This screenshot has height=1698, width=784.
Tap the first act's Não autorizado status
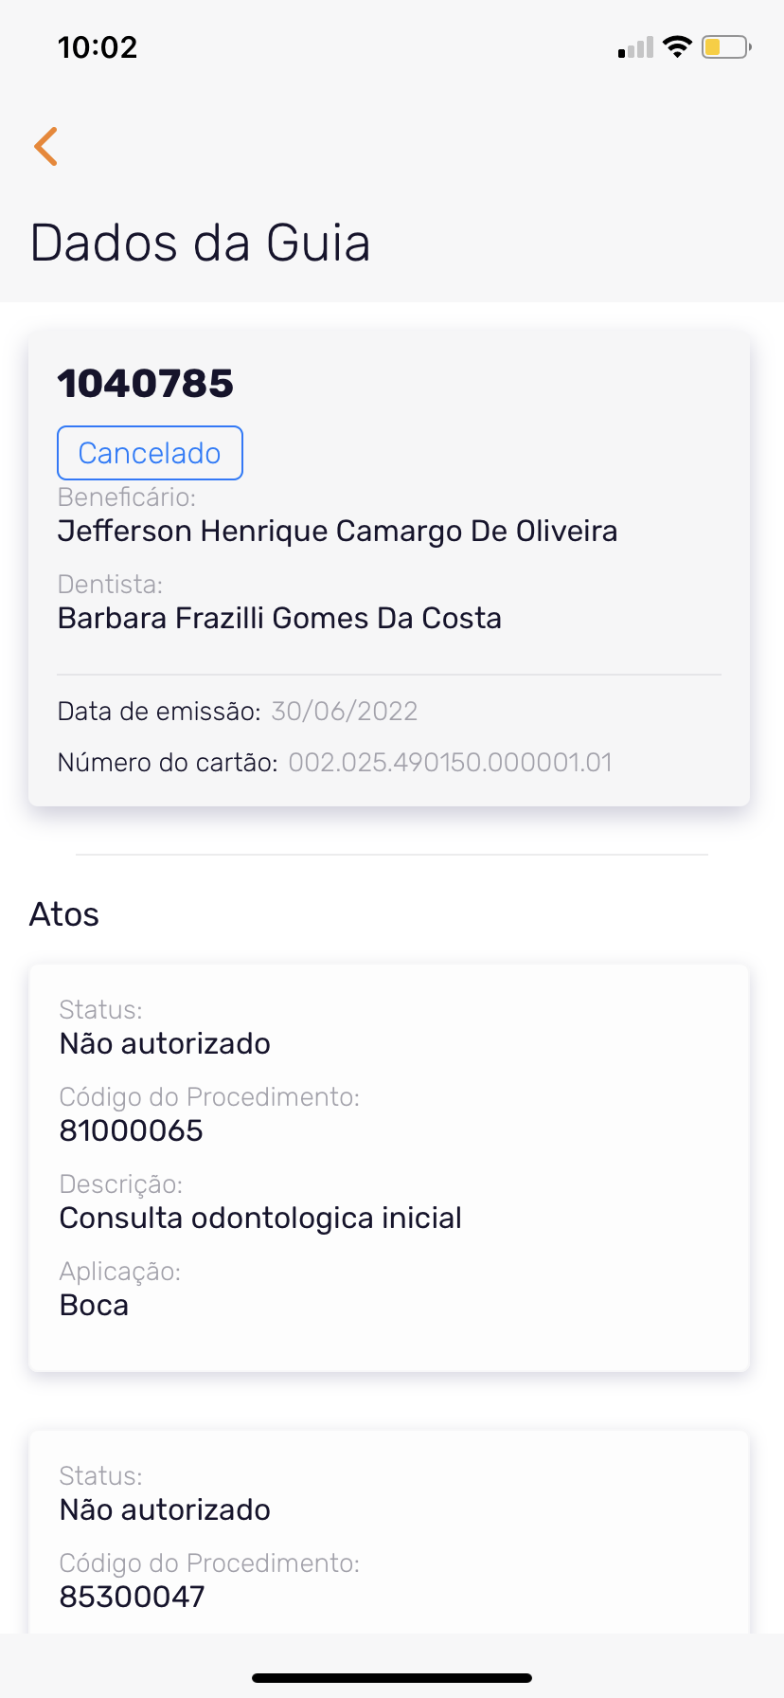click(x=165, y=1043)
